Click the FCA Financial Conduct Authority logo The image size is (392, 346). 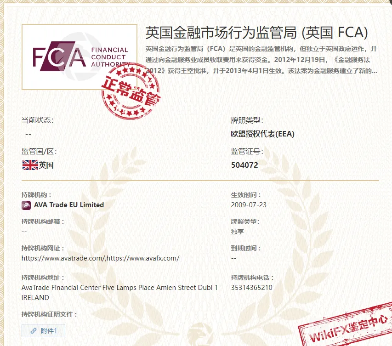pyautogui.click(x=80, y=57)
